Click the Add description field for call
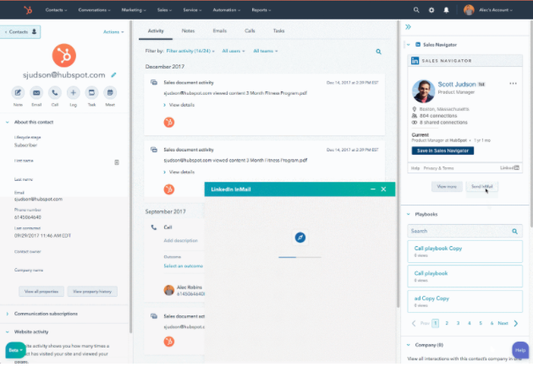Screen dimensions: 533x367 coord(180,241)
